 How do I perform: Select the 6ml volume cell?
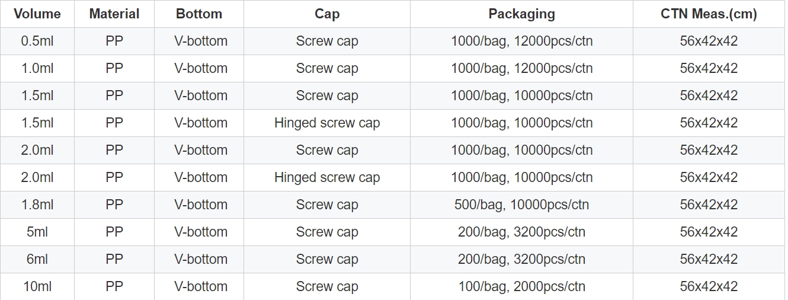tap(37, 260)
